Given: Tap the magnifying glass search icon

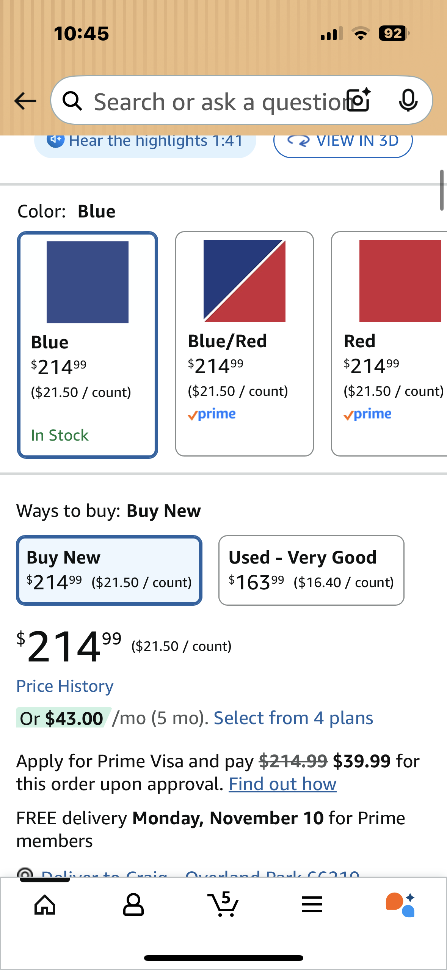Looking at the screenshot, I should click(72, 101).
